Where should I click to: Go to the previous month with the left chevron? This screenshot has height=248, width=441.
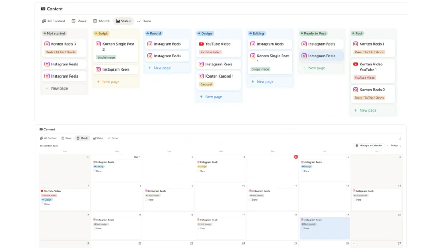(x=388, y=146)
